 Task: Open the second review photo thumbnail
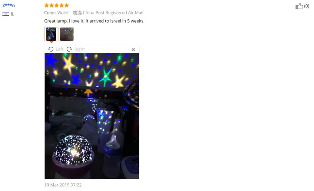pos(67,34)
